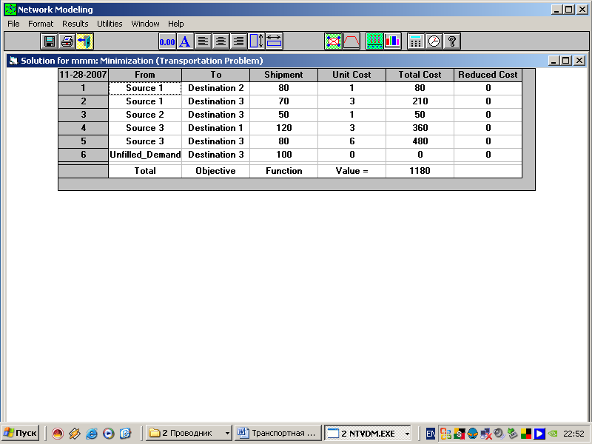Click the date cell 11-28-2007

[x=84, y=75]
